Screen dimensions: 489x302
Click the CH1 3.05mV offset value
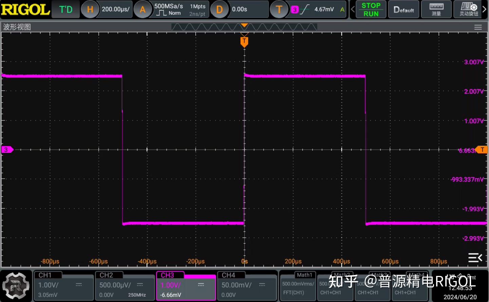tap(48, 295)
